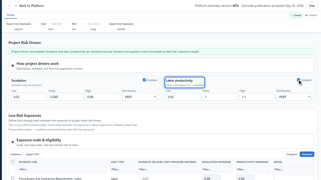Expand Exposure scale & eligibility section
The image size is (321, 180).
[x=161, y=142]
